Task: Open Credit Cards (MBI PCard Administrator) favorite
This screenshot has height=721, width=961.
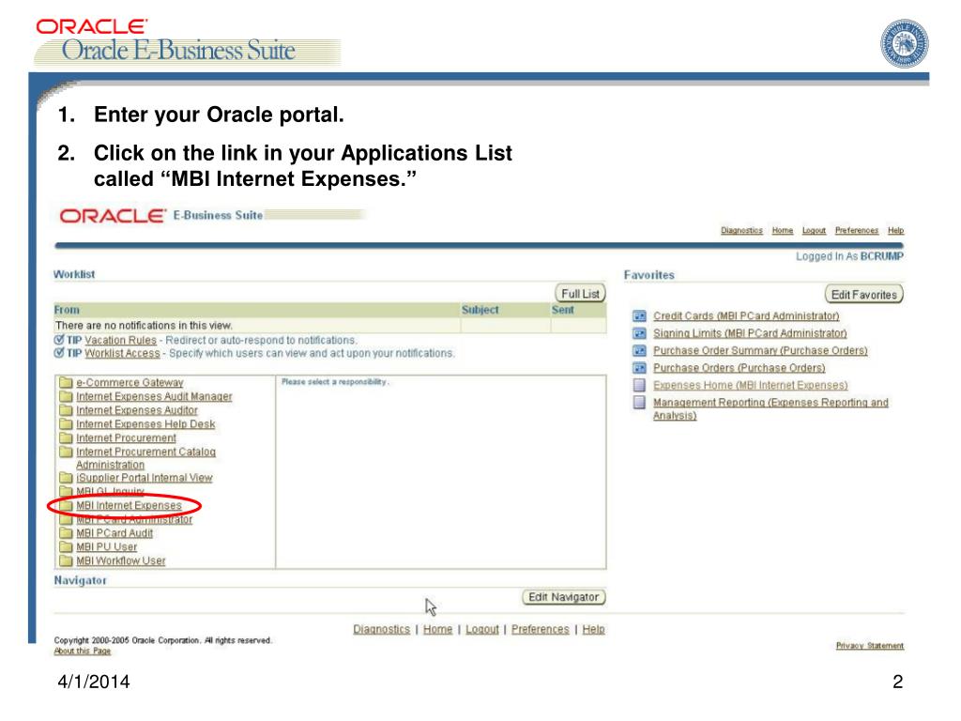Action: (x=746, y=316)
